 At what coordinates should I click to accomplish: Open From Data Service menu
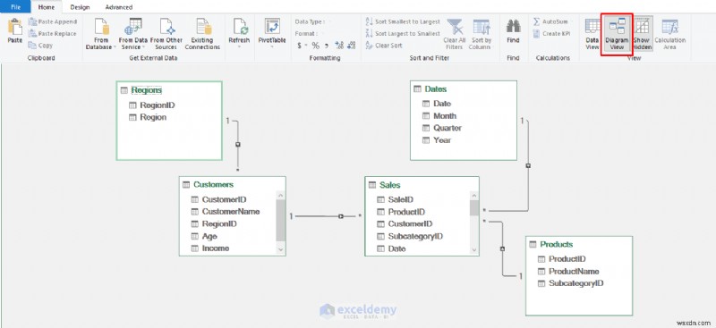132,34
